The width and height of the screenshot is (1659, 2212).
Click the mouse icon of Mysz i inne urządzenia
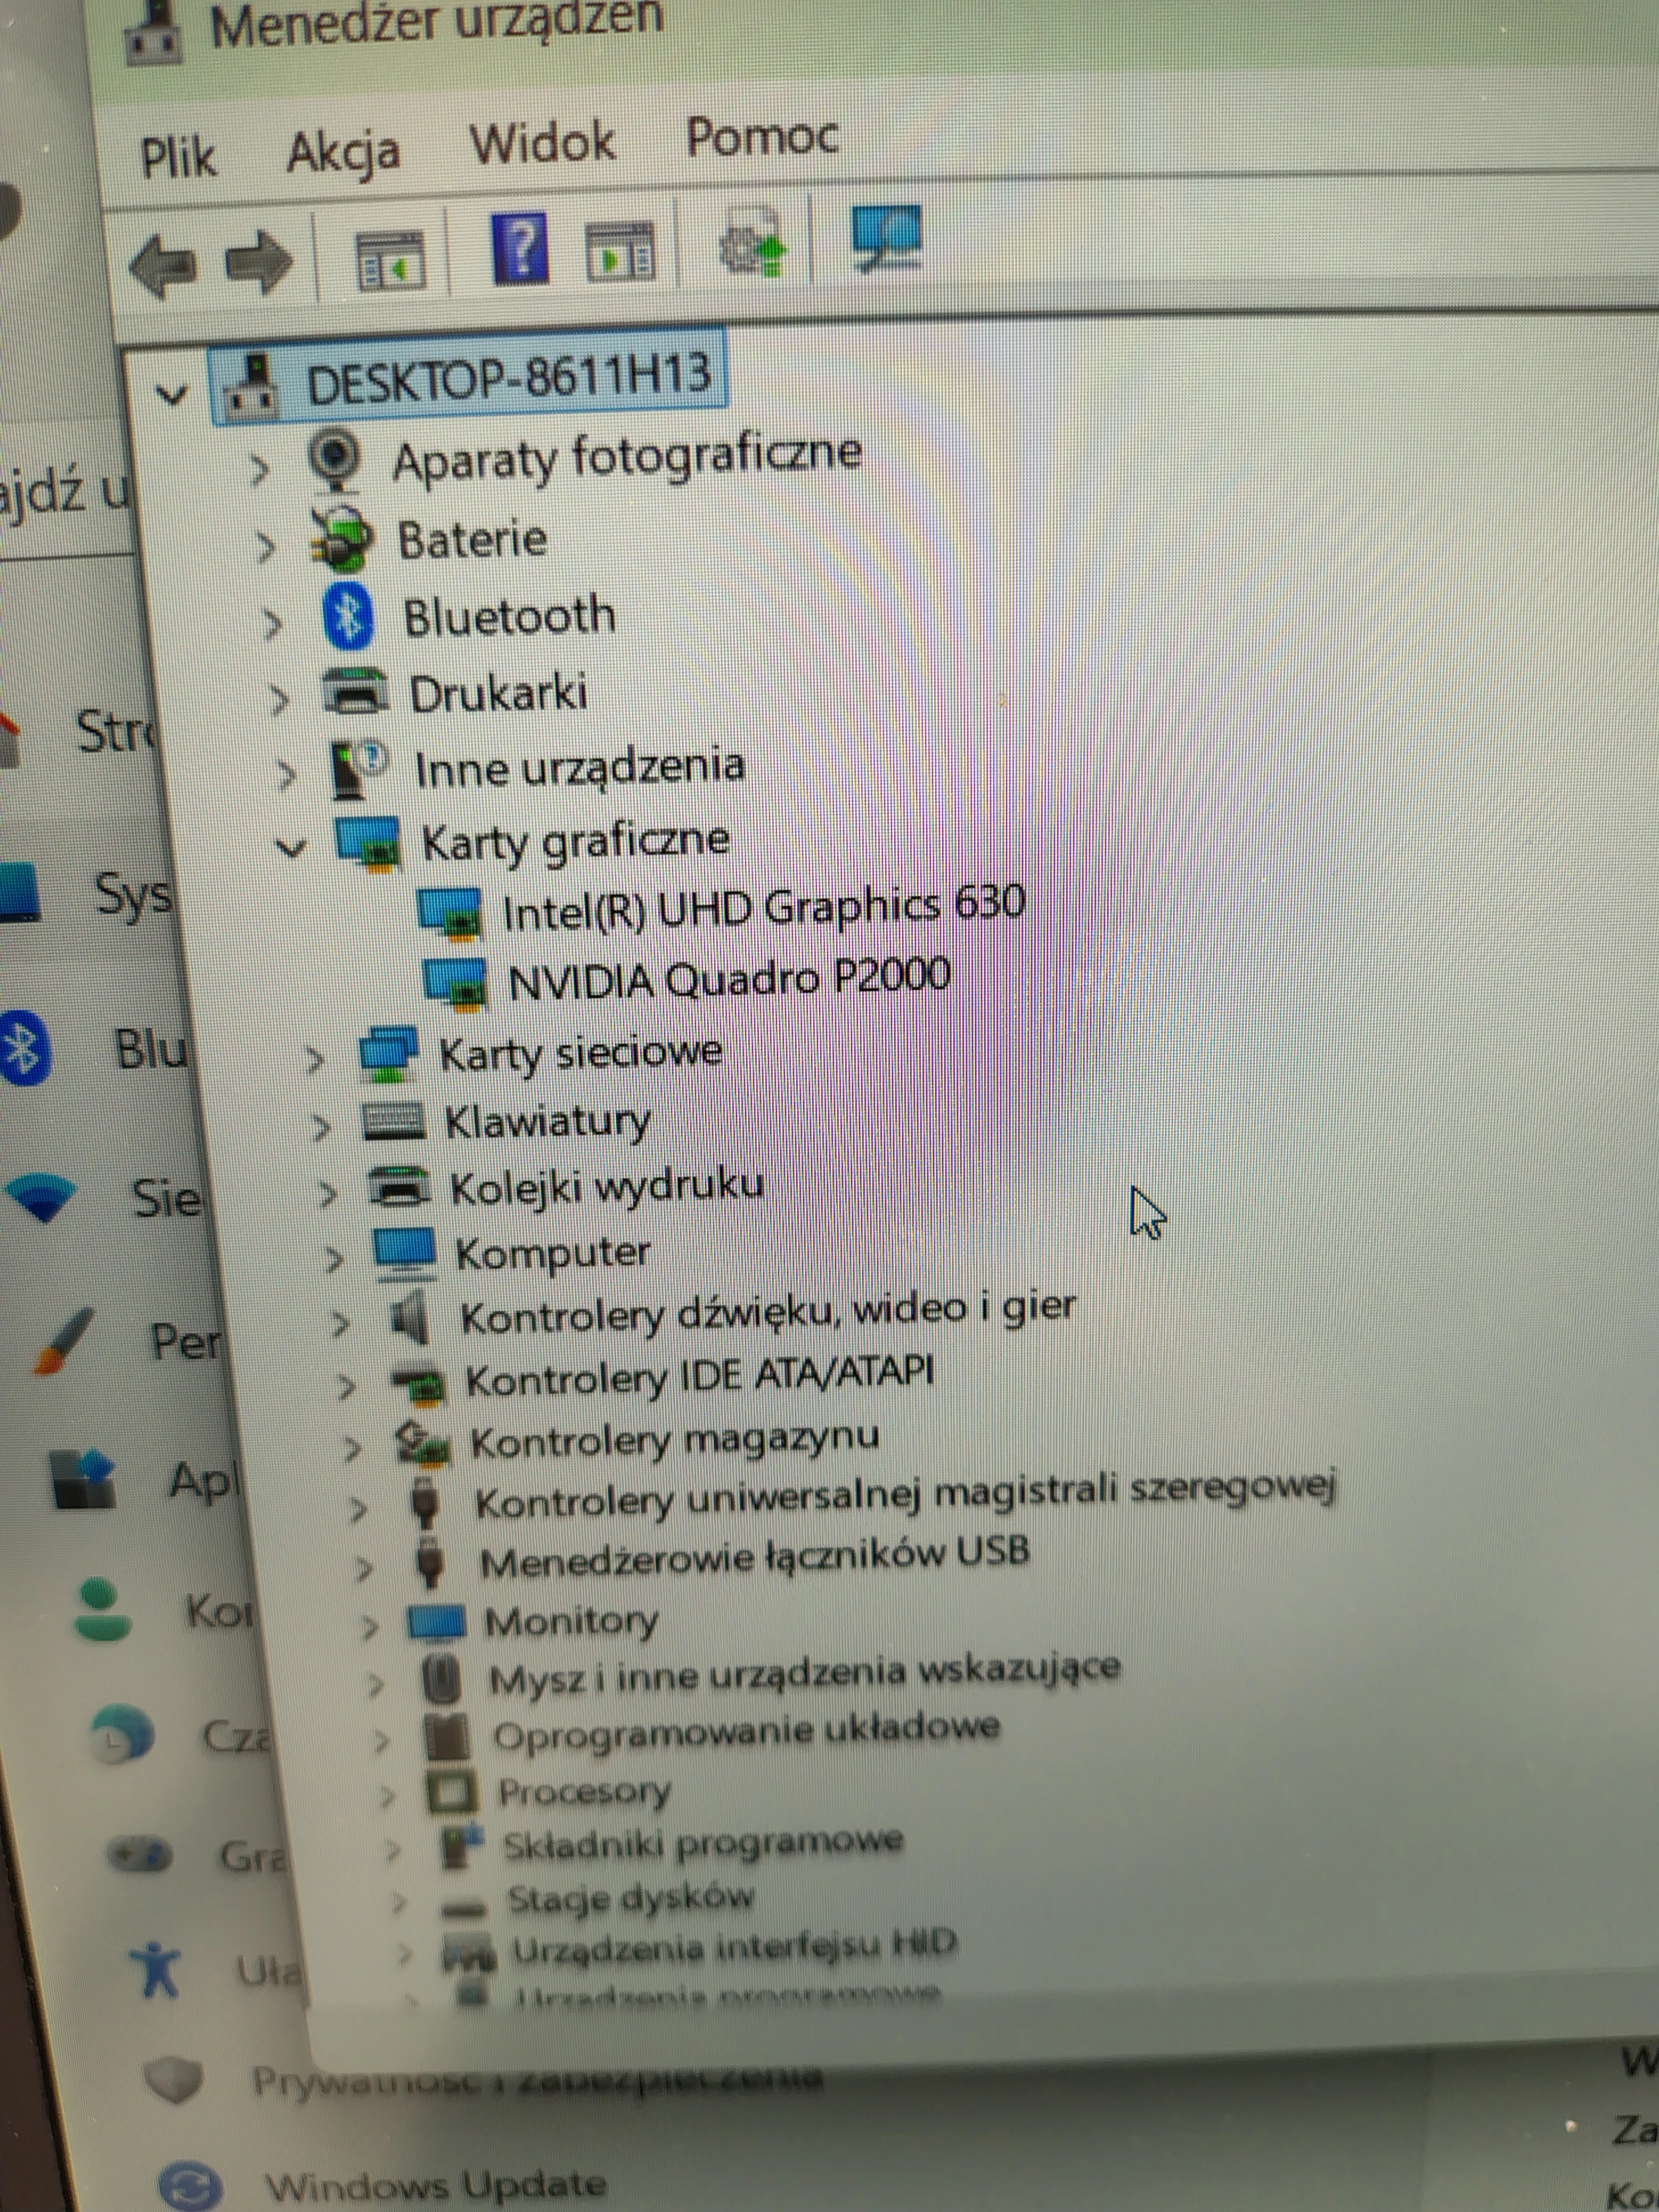[x=441, y=1680]
